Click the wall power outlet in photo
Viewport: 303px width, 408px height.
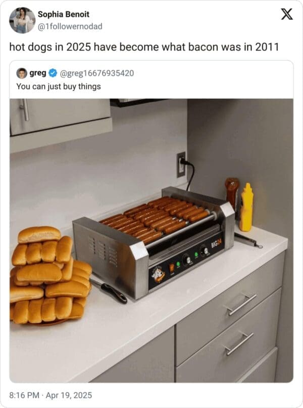(181, 165)
